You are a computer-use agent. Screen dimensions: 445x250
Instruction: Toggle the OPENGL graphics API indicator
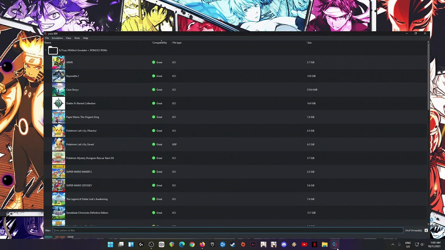point(48,237)
